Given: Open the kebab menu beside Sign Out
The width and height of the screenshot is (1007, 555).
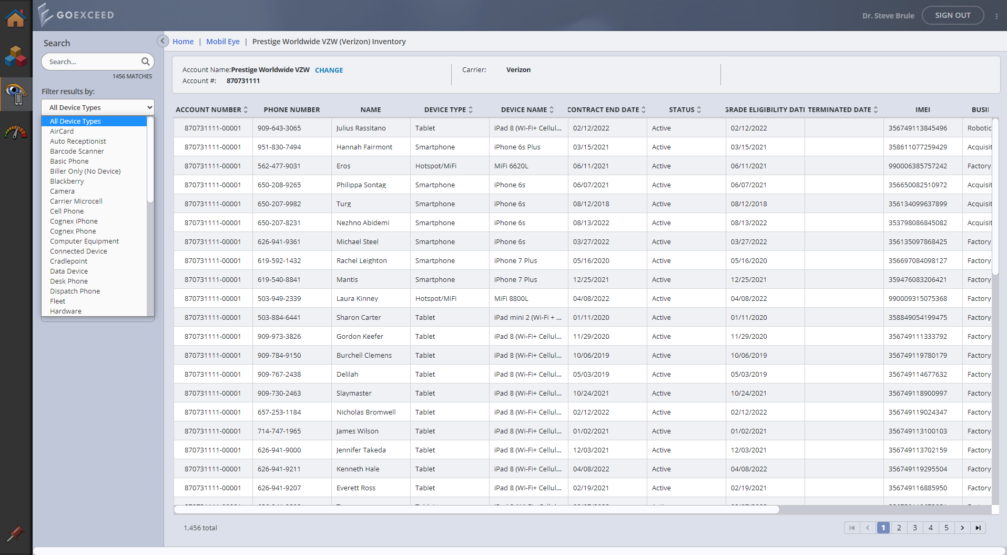Looking at the screenshot, I should [996, 16].
